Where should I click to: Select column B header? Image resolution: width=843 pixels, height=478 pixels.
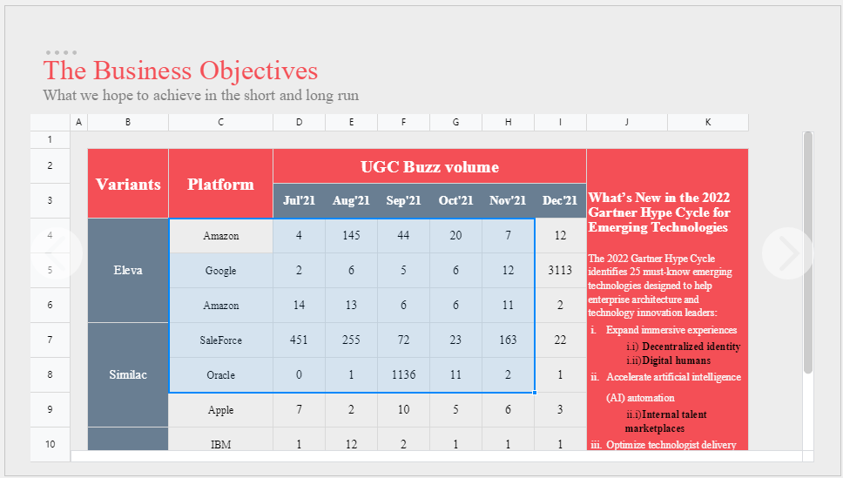[128, 122]
